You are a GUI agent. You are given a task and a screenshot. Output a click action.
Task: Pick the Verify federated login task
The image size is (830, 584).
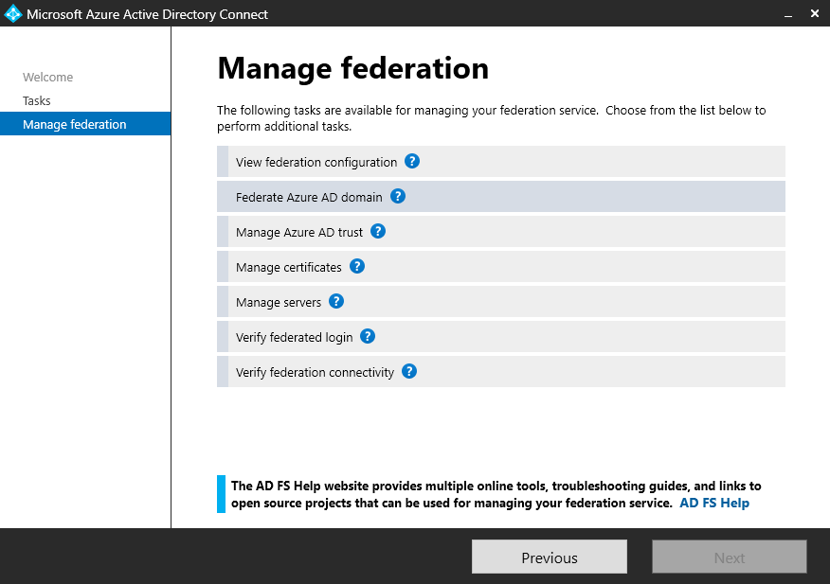click(x=294, y=337)
